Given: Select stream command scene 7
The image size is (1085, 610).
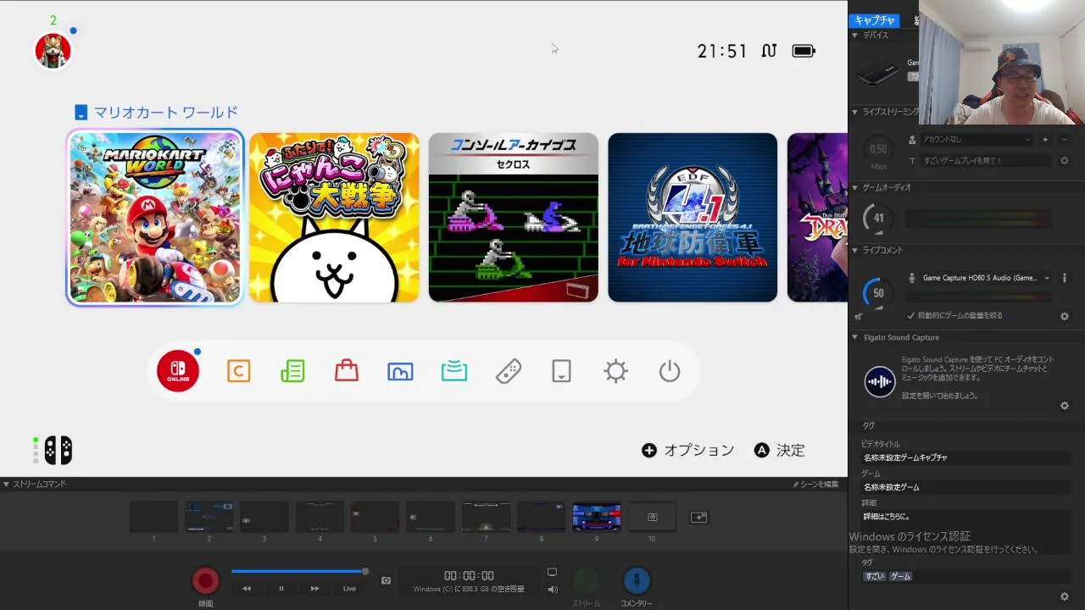Looking at the screenshot, I should pos(486,517).
